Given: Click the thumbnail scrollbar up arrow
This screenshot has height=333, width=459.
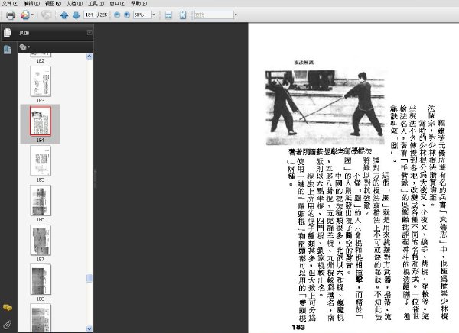Looking at the screenshot, I should point(90,57).
